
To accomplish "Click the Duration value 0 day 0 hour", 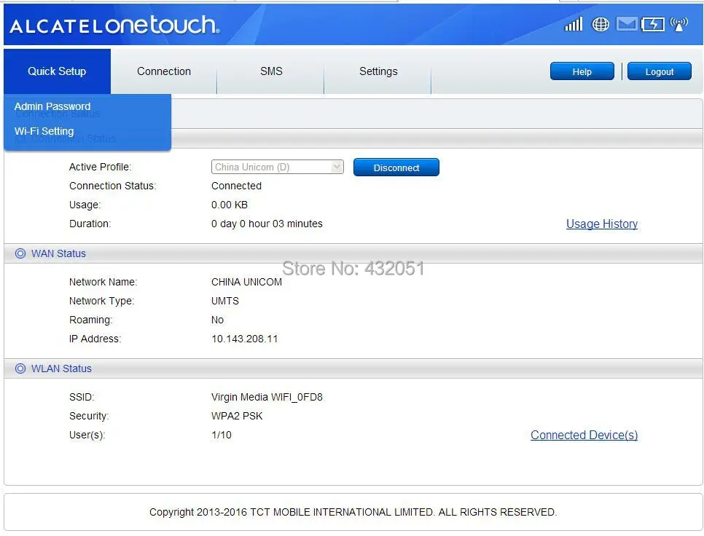I will (x=267, y=224).
